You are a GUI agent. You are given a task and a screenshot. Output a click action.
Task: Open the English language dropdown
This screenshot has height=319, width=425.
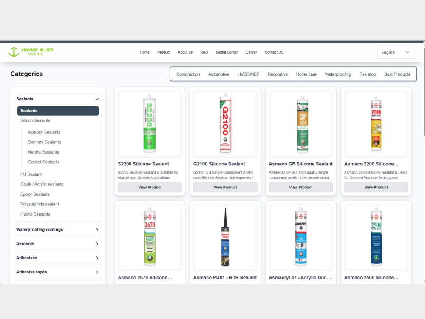[396, 52]
